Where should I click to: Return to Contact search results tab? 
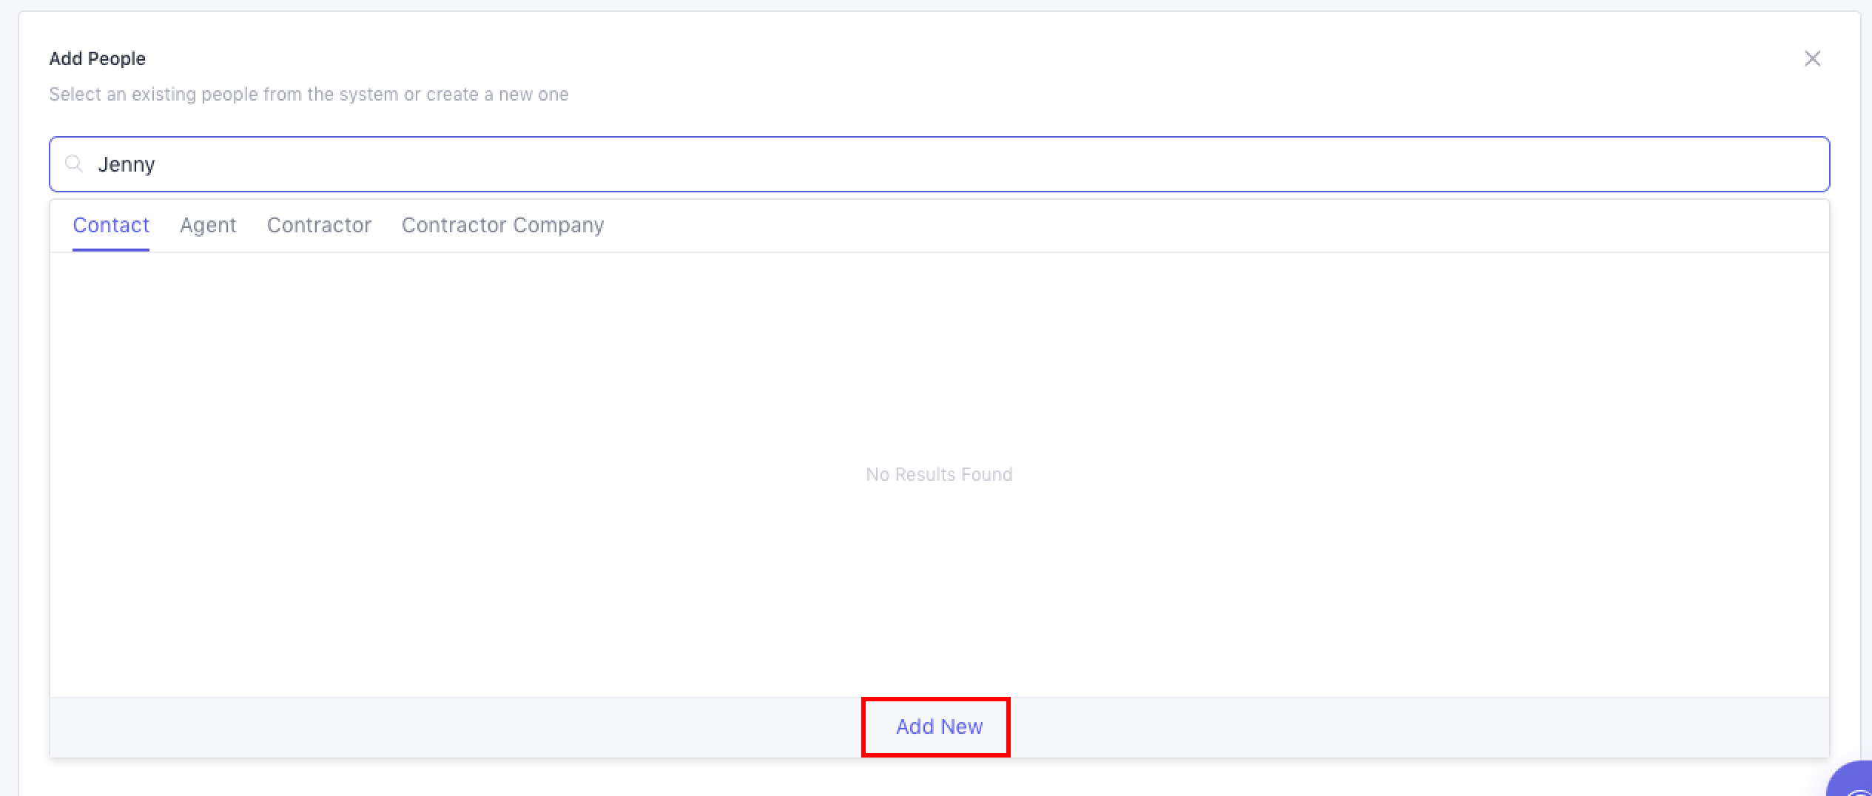(111, 225)
